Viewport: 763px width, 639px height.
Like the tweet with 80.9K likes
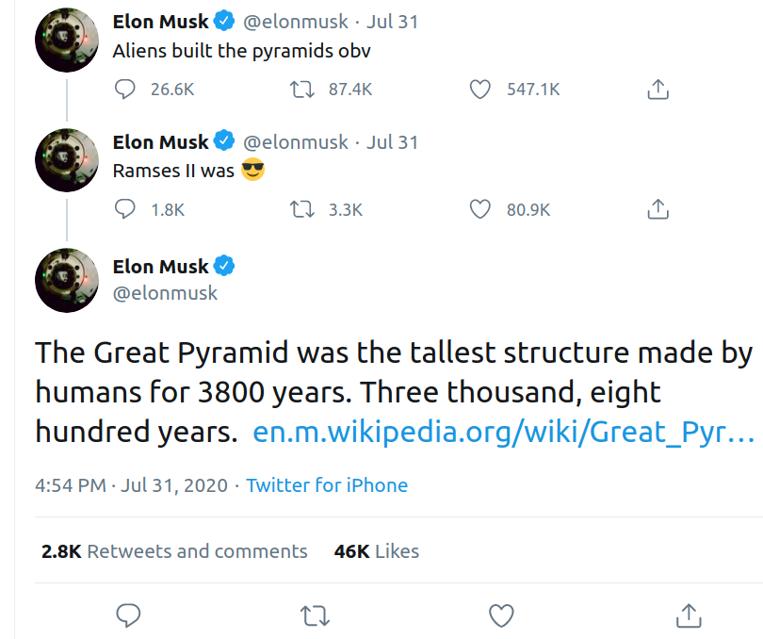(x=479, y=209)
